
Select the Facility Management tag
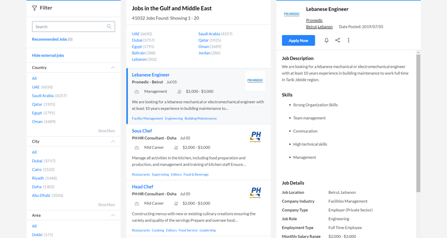[x=147, y=118]
